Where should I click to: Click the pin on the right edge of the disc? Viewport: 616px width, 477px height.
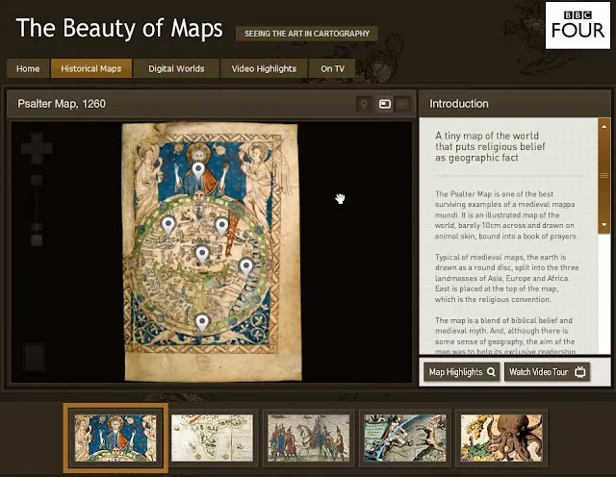246,267
